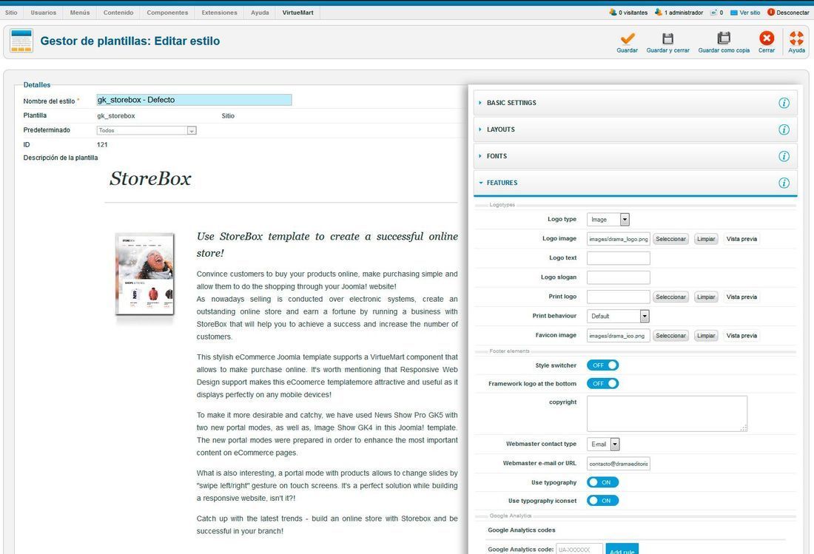Expand the Fonts section
The width and height of the screenshot is (814, 554).
coord(636,156)
